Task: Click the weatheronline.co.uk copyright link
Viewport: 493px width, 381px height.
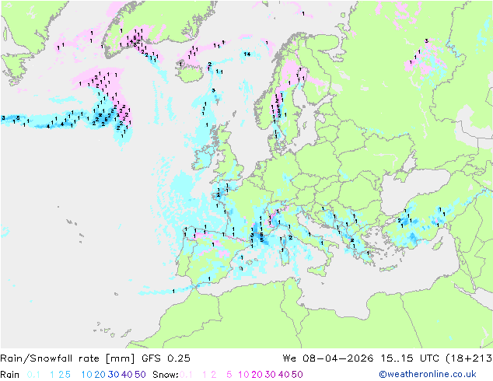Action: pyautogui.click(x=428, y=374)
